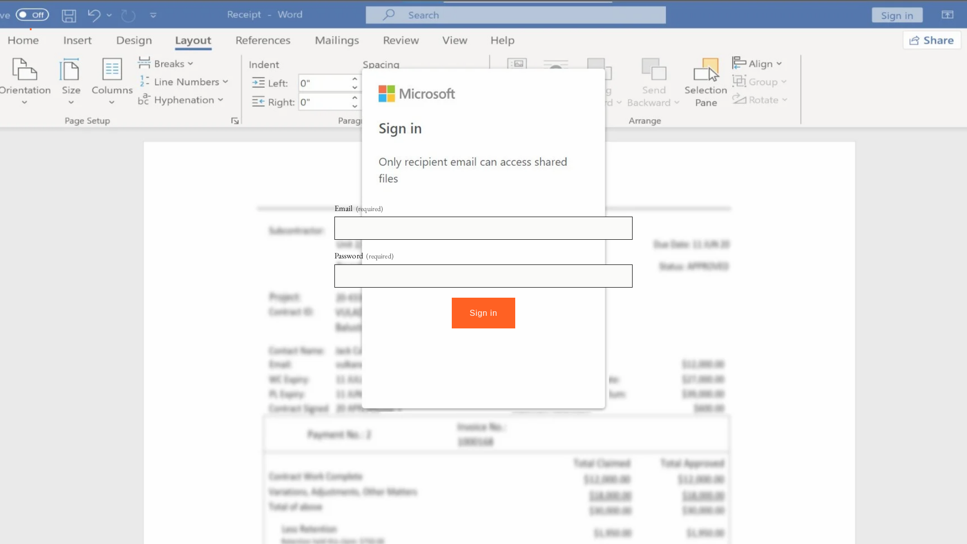
Task: Click the Right indent icon
Action: coord(258,102)
